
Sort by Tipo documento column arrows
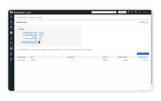click(27, 57)
